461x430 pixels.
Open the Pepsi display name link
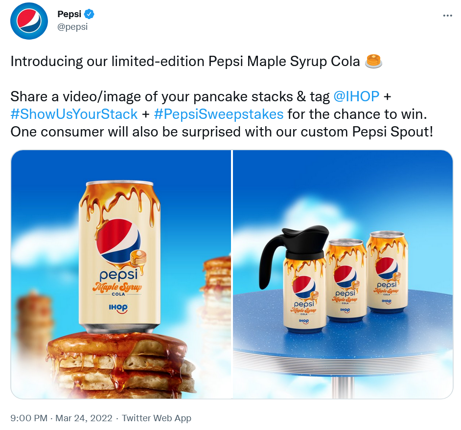(69, 15)
